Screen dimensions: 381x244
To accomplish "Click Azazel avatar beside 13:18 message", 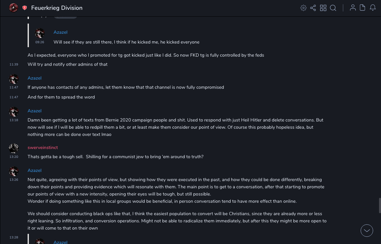I will click(14, 112).
